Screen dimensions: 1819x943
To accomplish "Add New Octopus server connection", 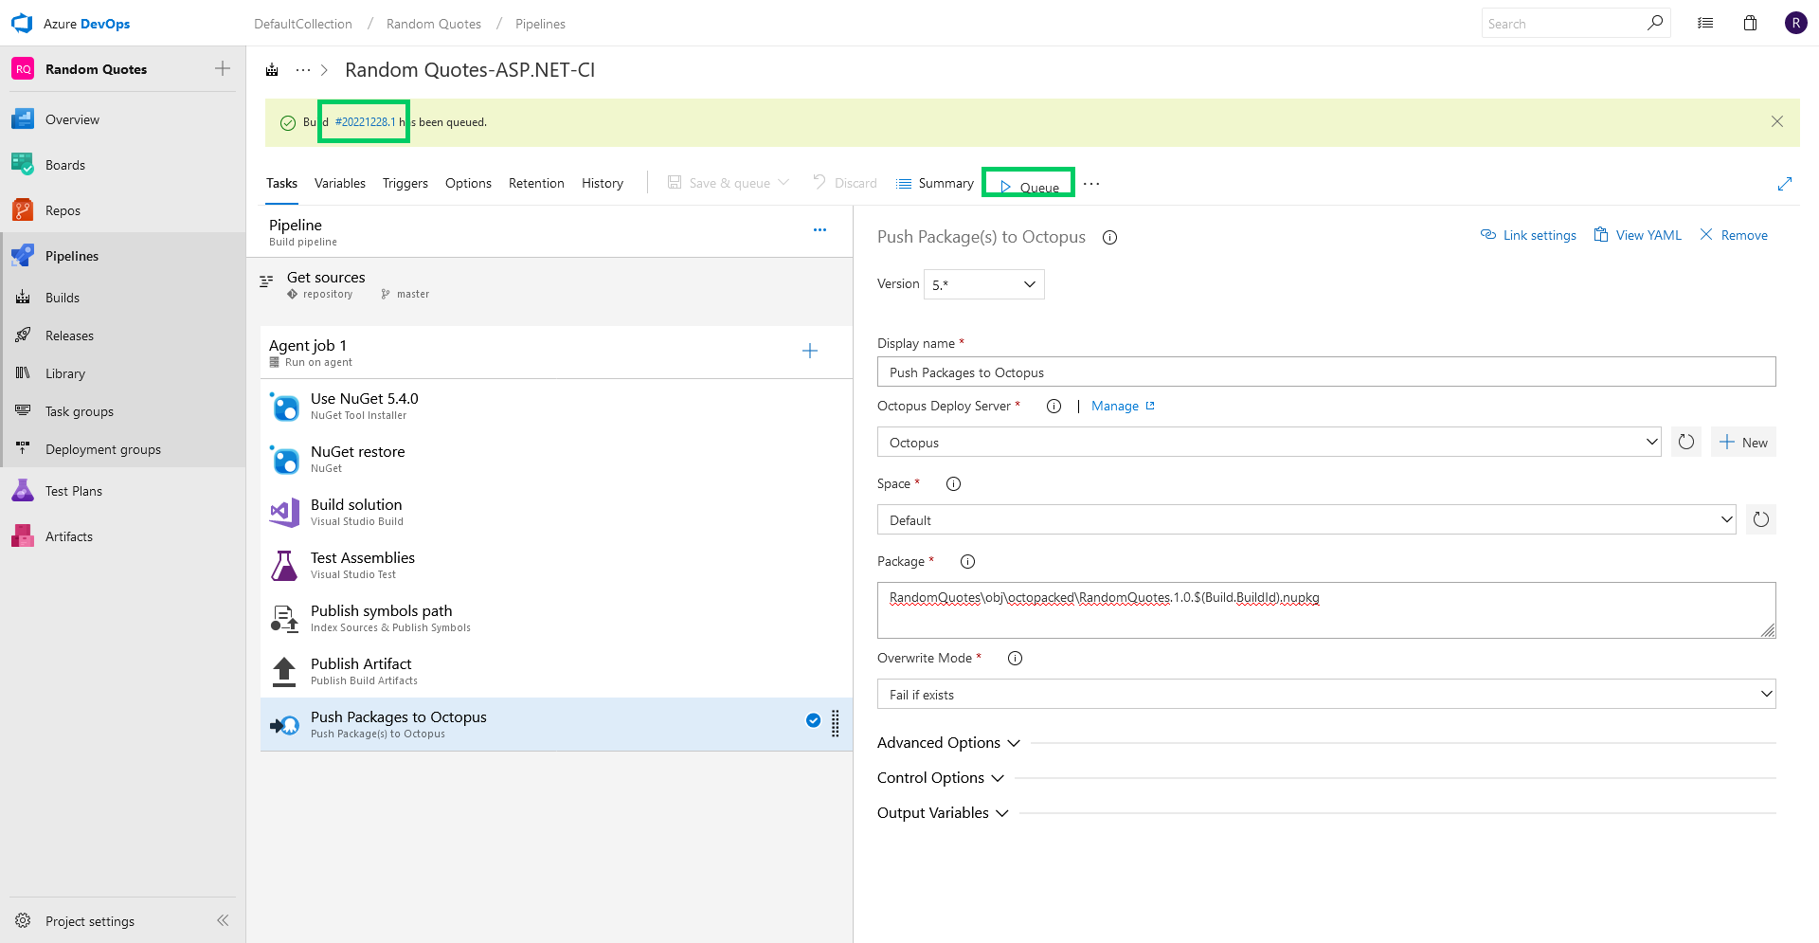I will [1743, 442].
